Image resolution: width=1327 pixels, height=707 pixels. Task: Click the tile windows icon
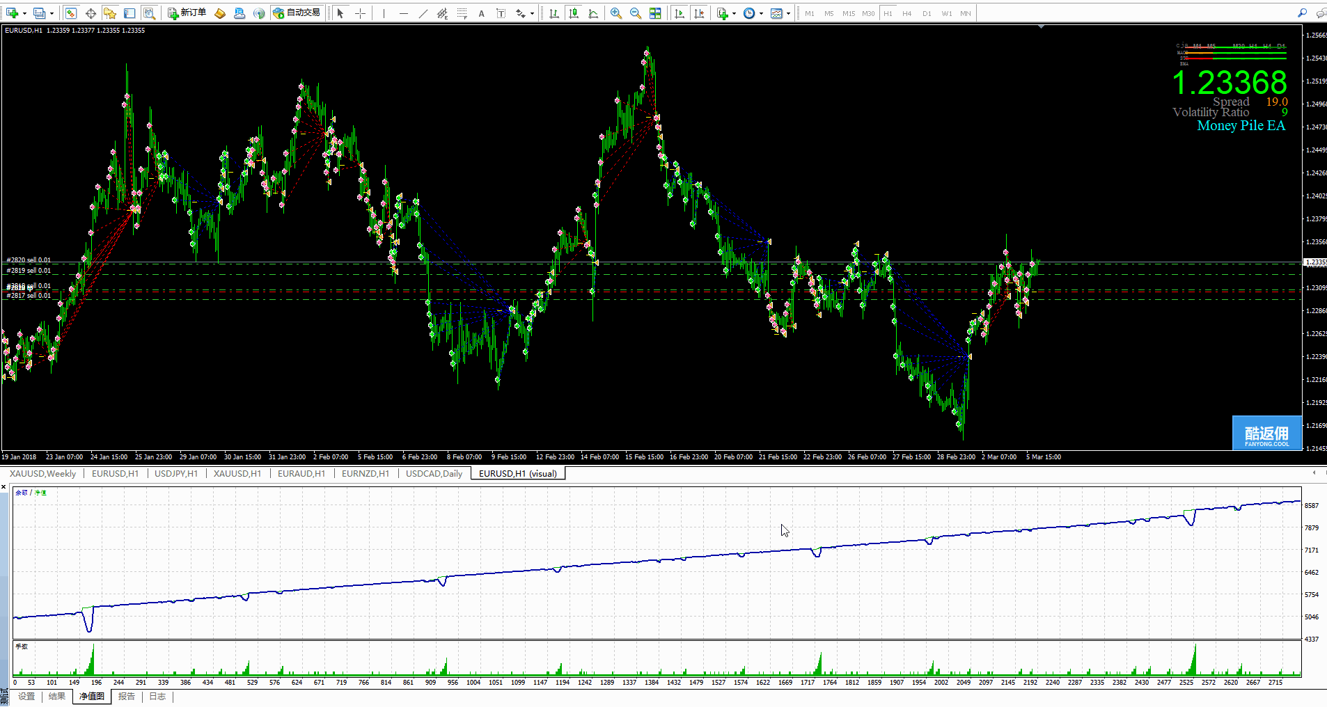[x=655, y=13]
